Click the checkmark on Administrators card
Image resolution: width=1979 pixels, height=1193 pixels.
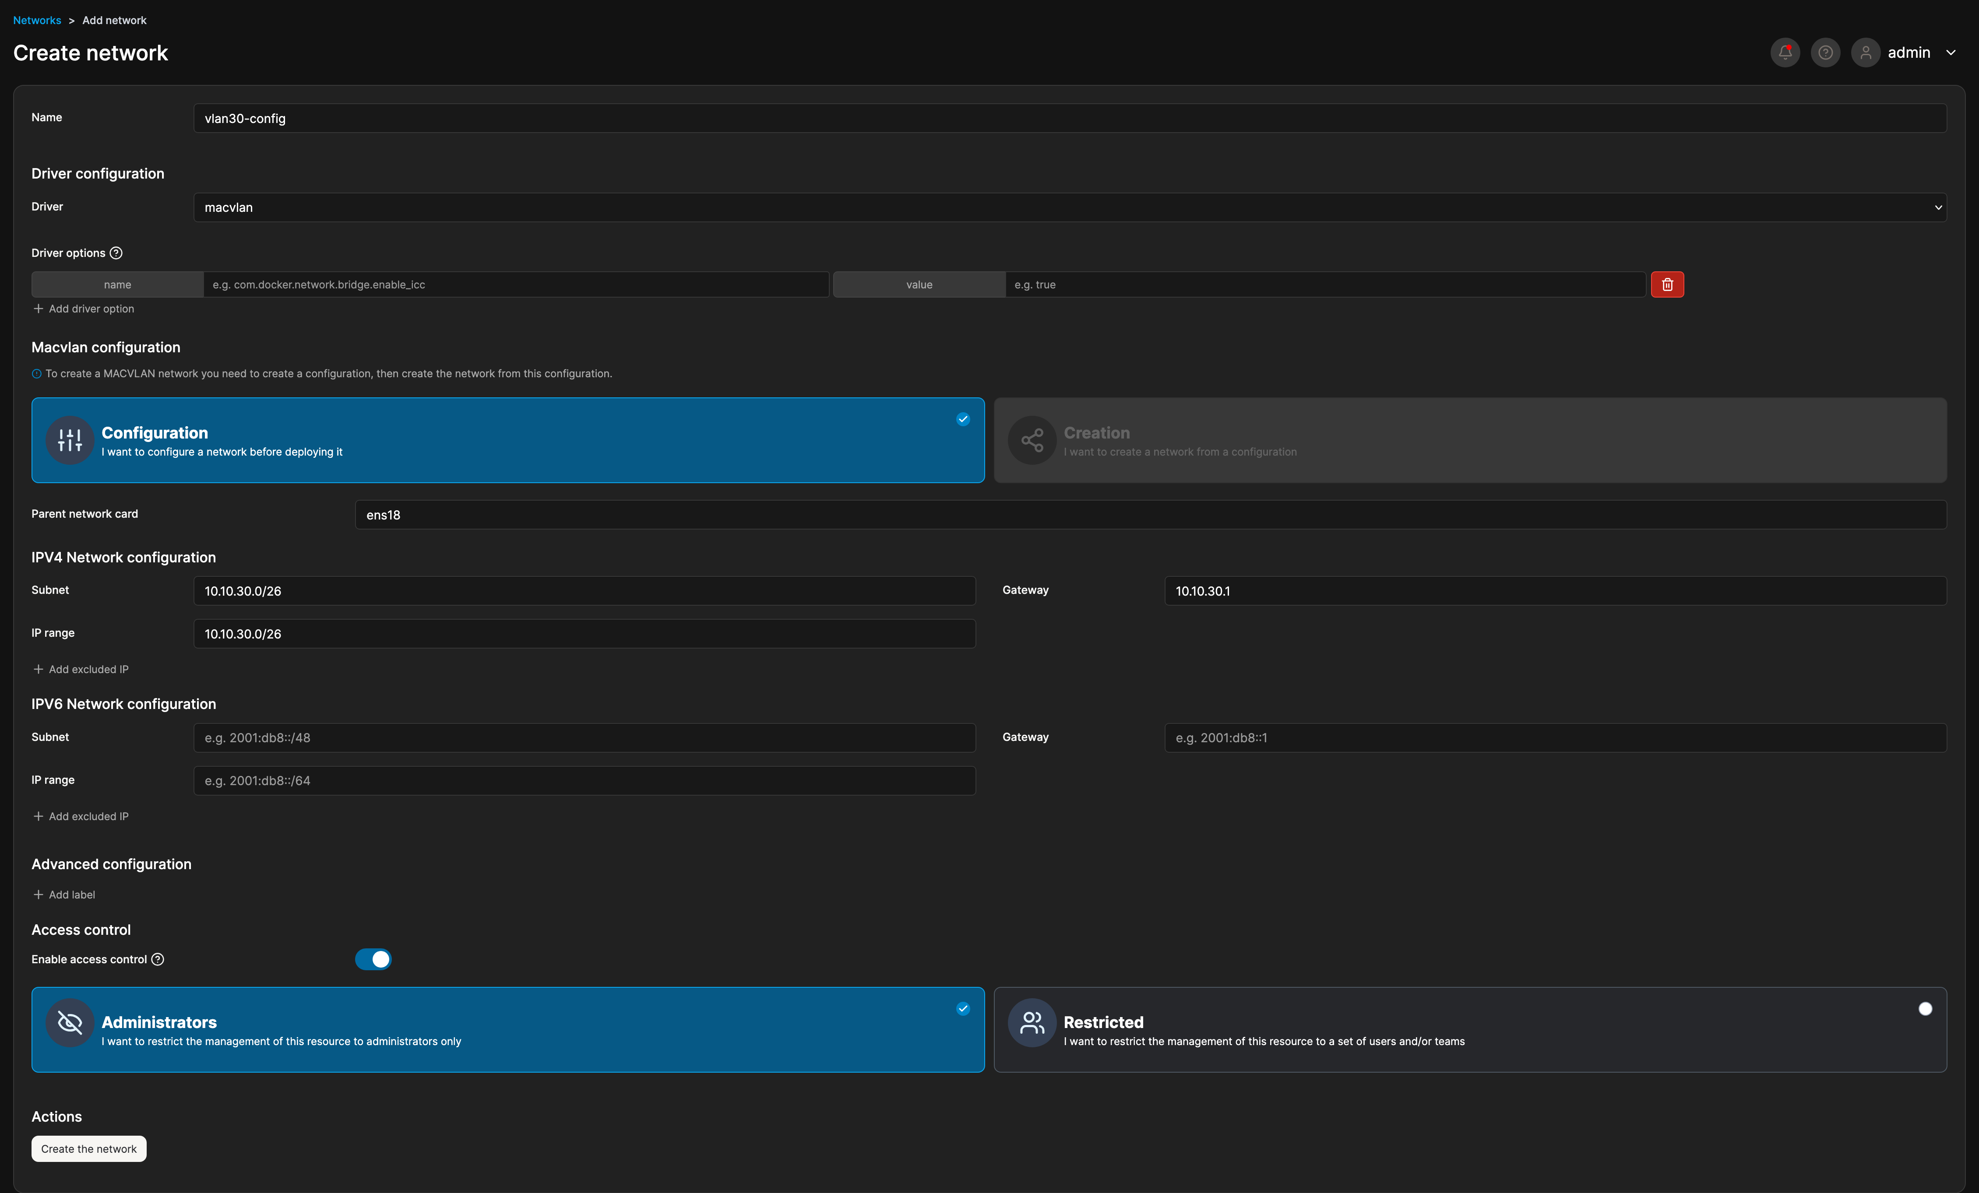[963, 1009]
